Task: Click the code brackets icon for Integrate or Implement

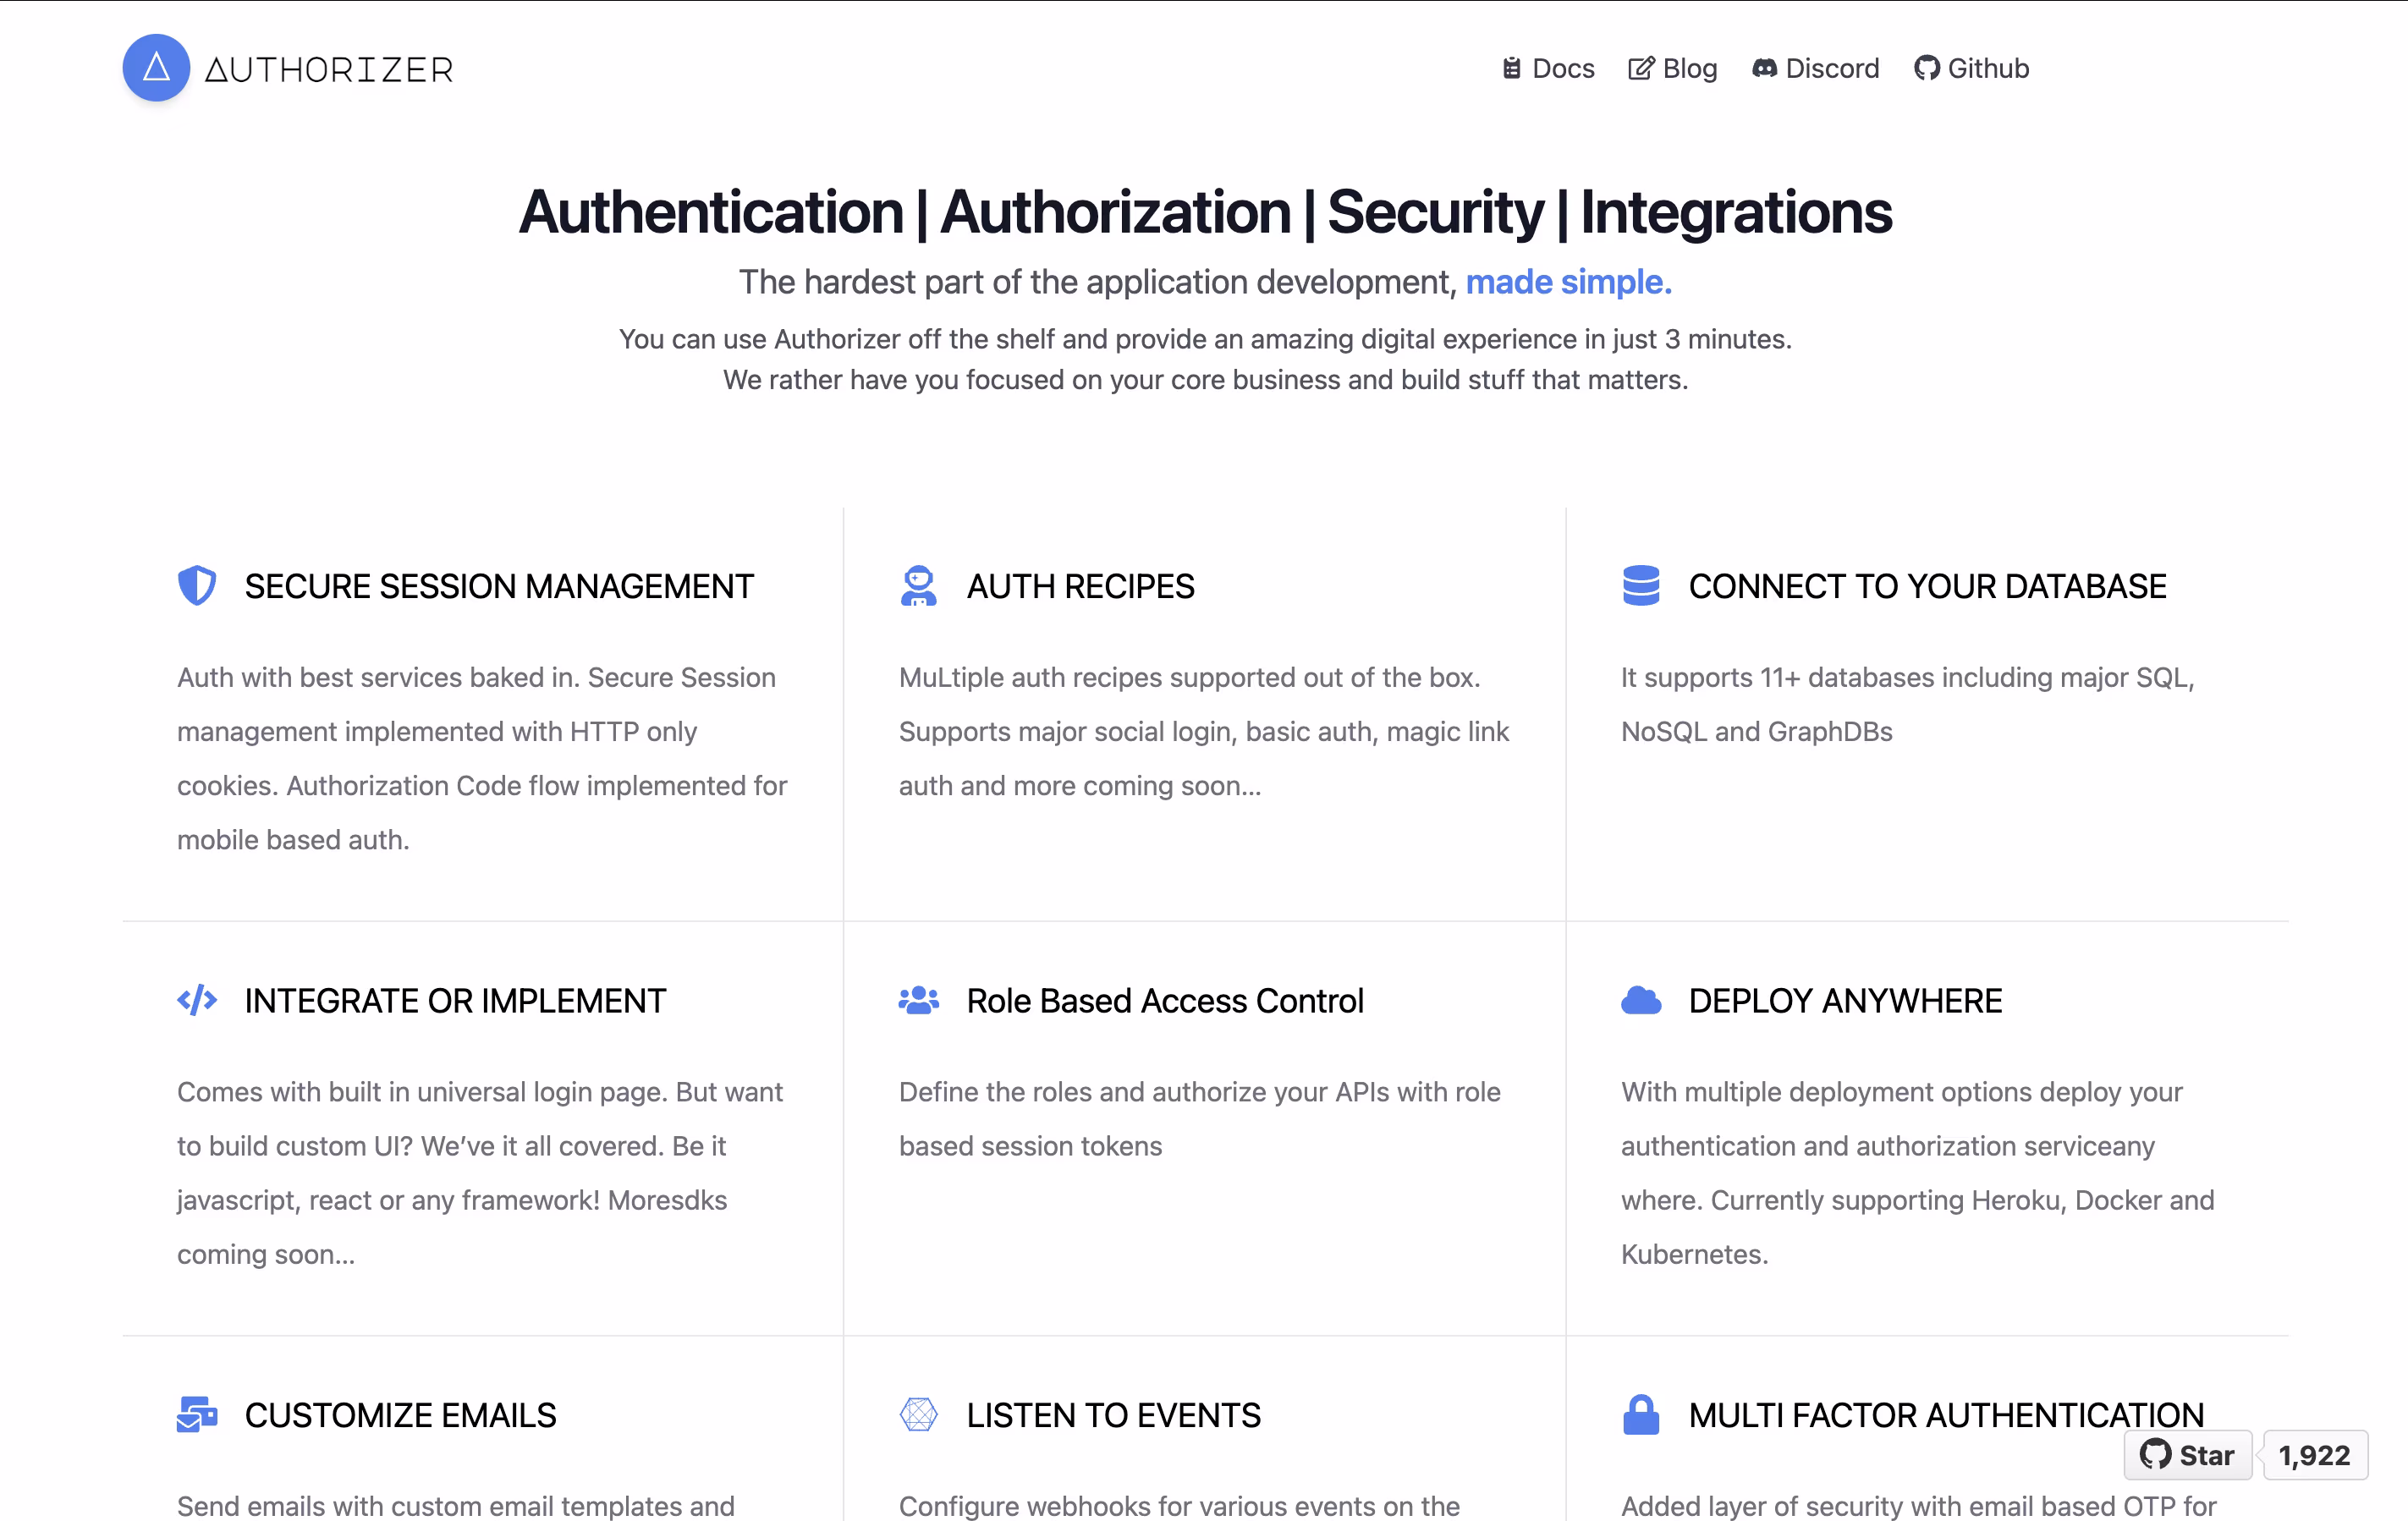Action: (197, 1000)
